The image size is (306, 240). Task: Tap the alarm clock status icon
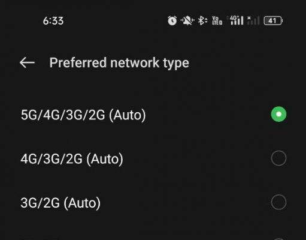point(172,20)
